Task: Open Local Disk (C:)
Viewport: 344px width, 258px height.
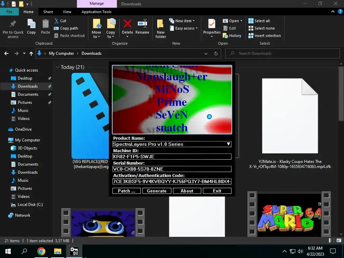Action: 30,205
